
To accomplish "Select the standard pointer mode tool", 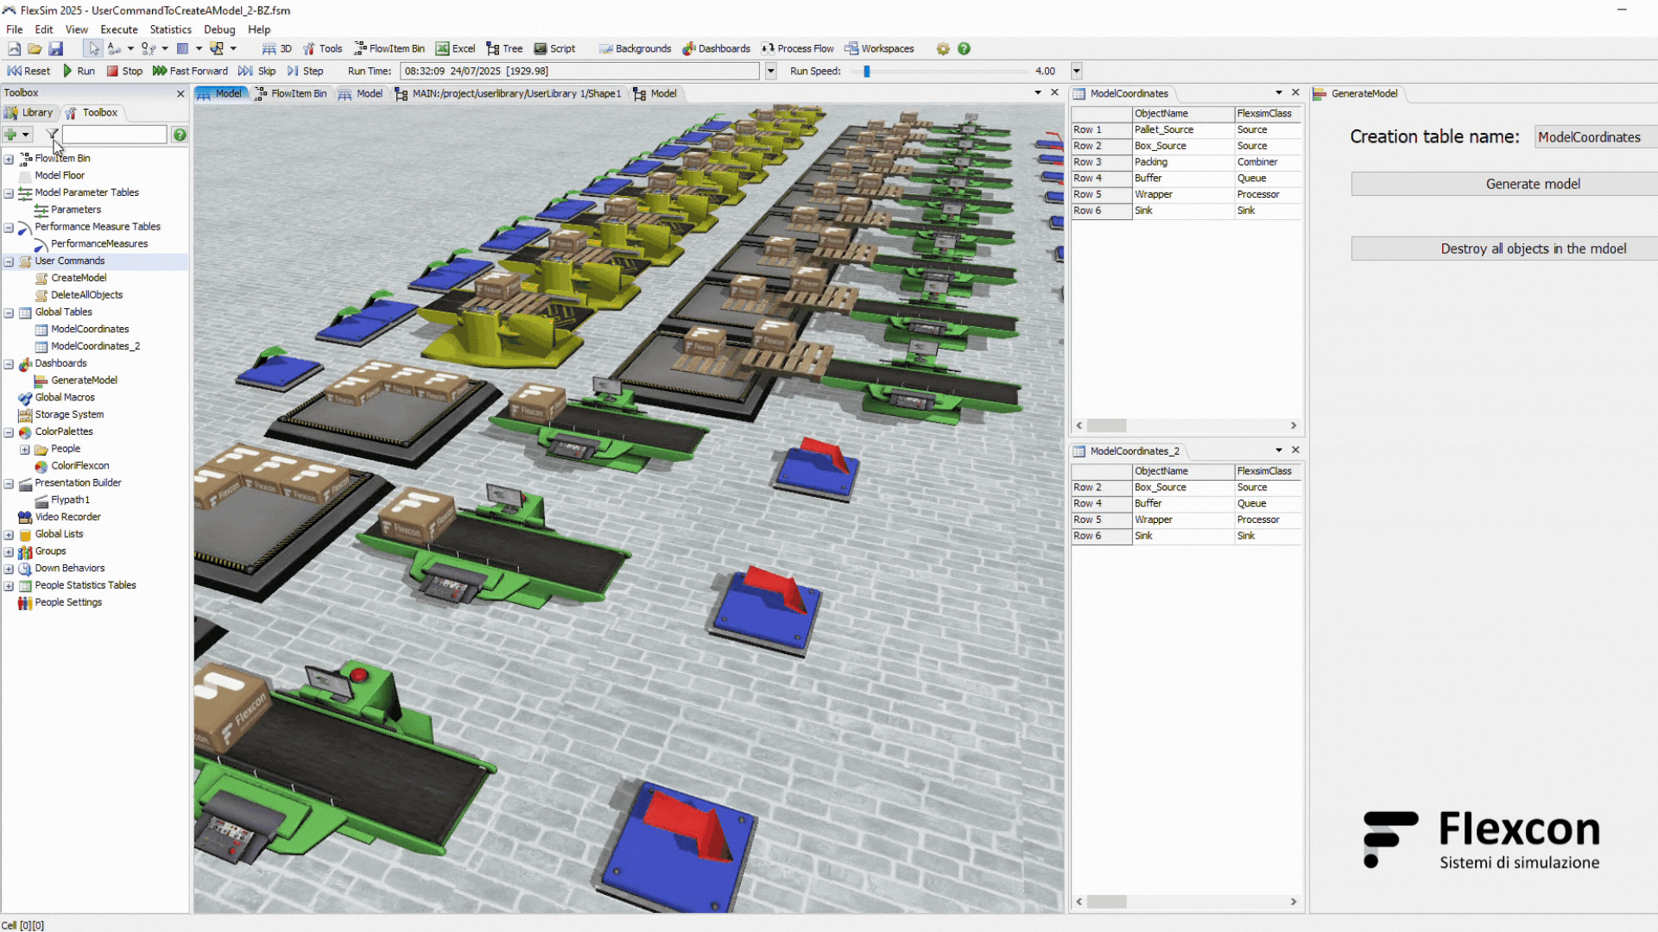I will click(x=93, y=48).
